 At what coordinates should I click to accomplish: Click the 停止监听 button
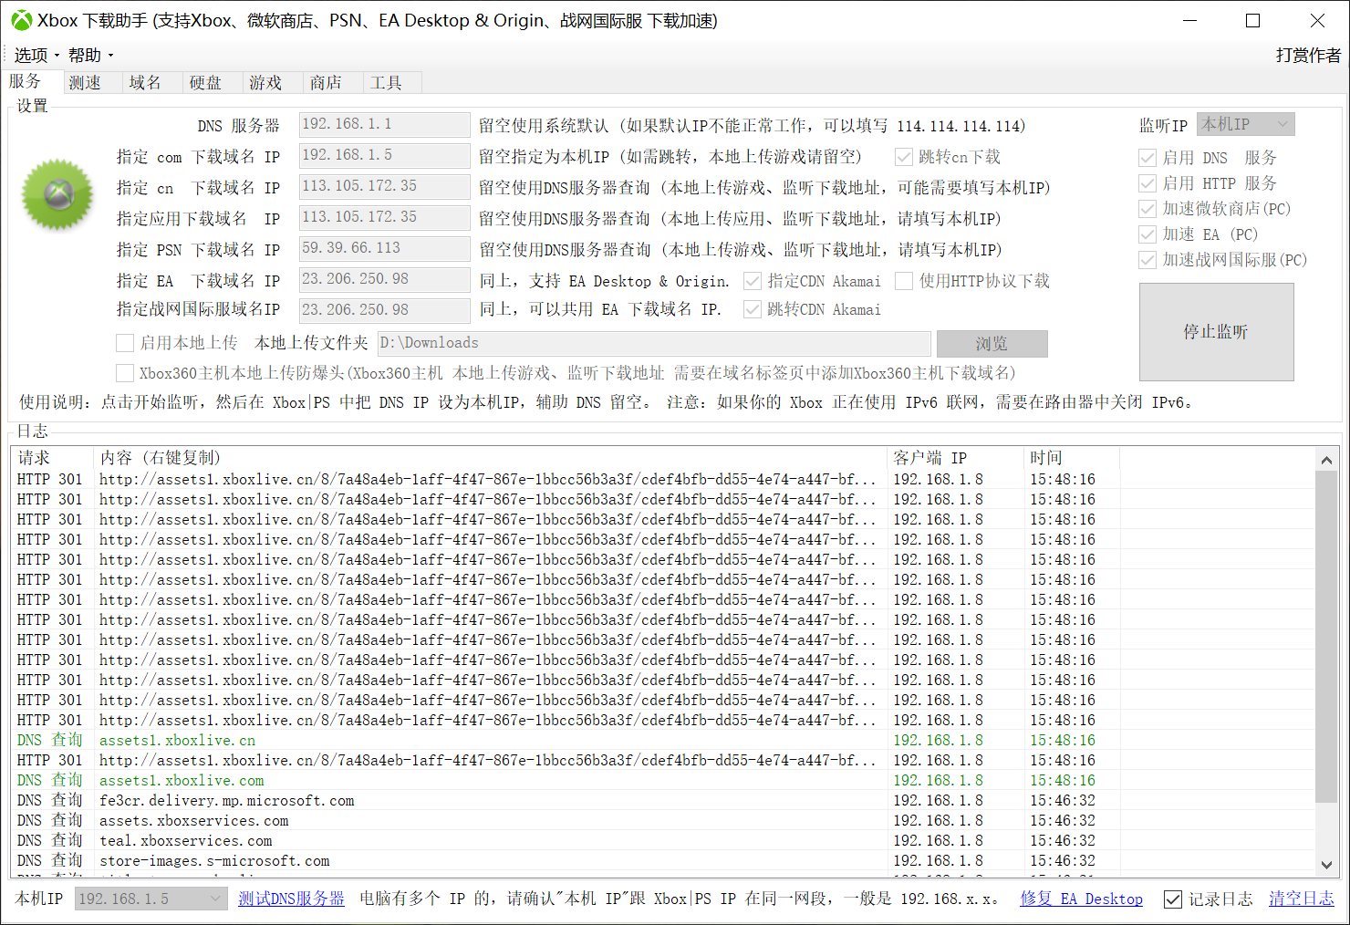(x=1216, y=332)
